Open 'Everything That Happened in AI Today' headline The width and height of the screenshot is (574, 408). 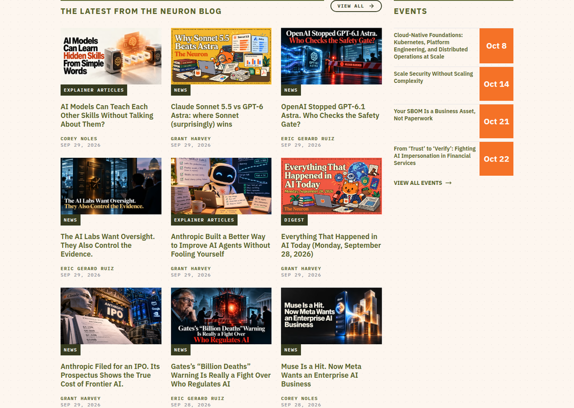click(x=331, y=245)
